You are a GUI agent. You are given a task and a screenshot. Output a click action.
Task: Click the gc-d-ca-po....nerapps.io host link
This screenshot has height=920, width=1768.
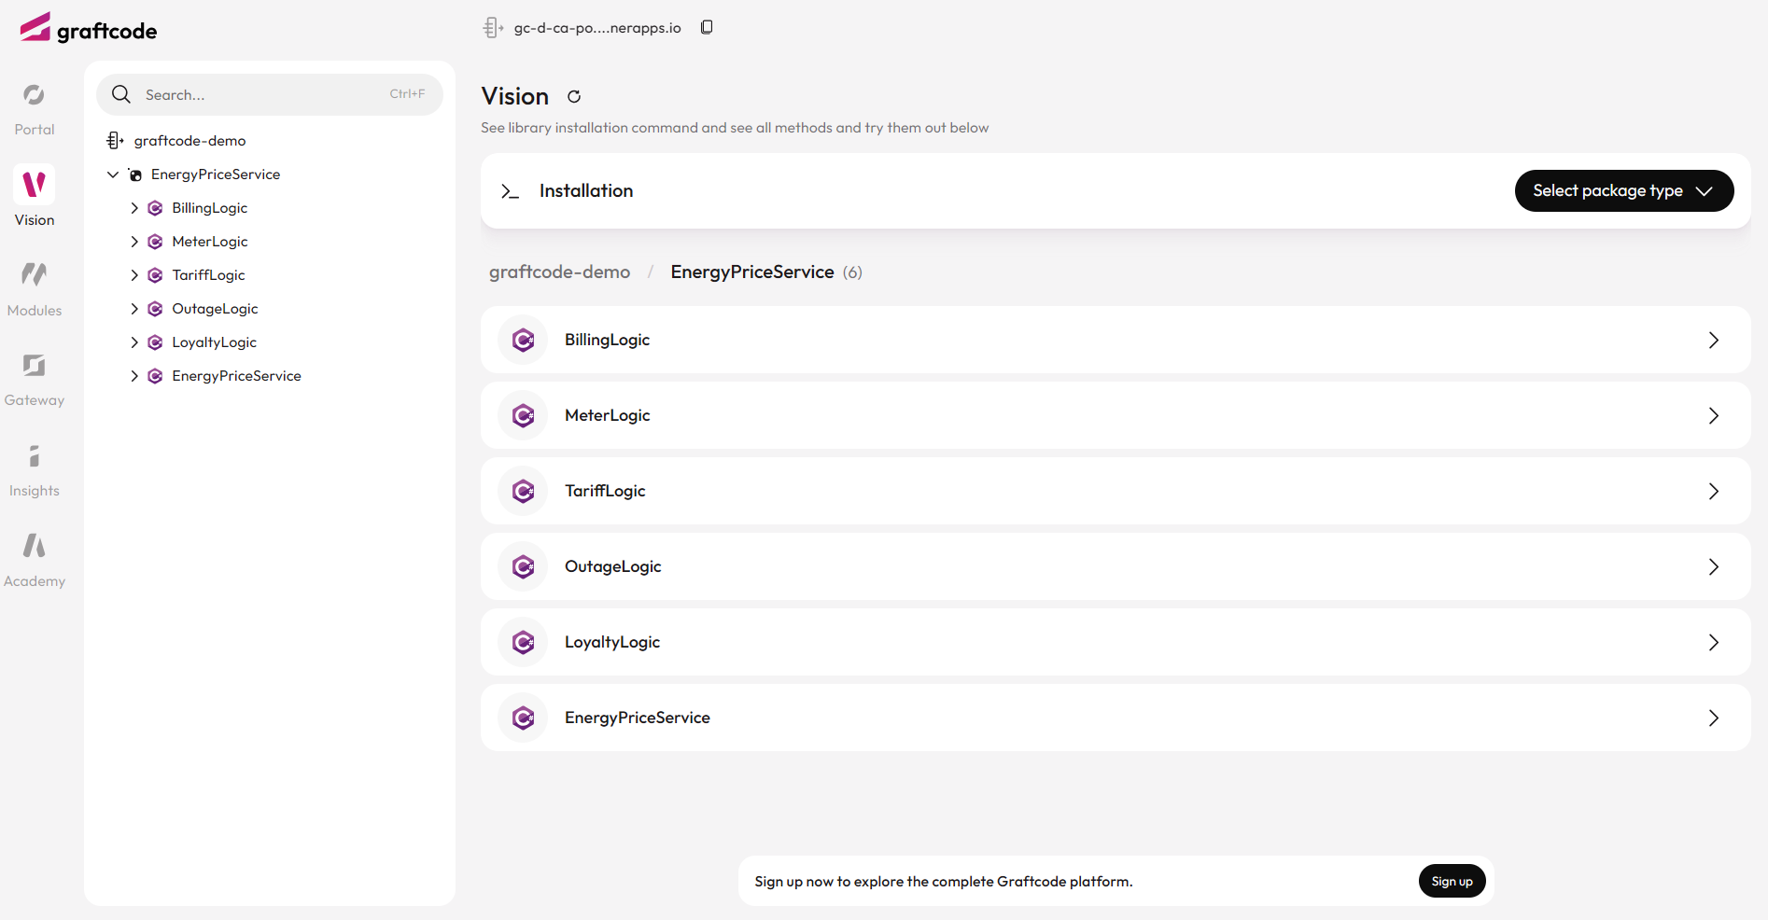point(597,28)
